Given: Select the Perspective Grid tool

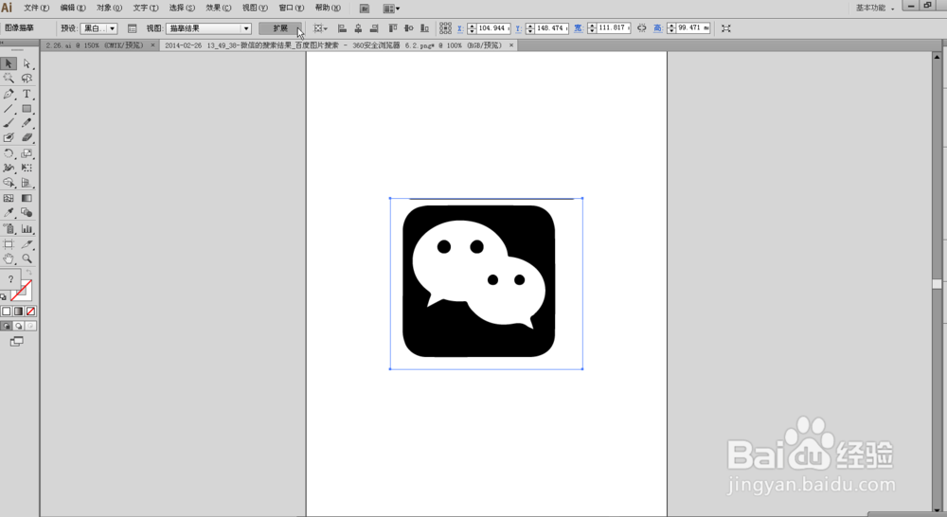Looking at the screenshot, I should point(27,183).
